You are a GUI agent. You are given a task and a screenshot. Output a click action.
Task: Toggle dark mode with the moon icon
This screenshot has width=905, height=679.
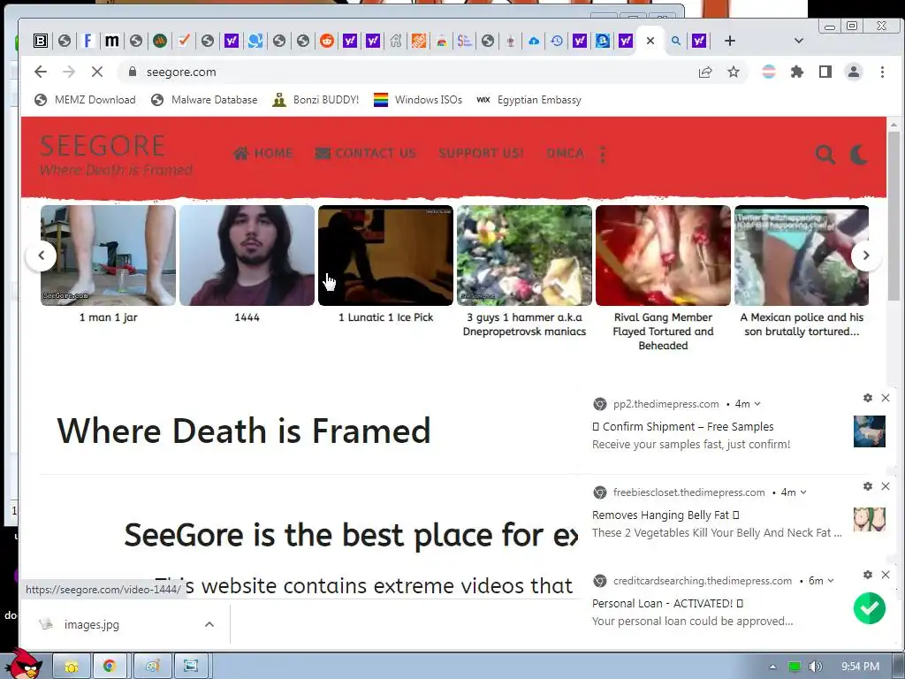point(859,154)
